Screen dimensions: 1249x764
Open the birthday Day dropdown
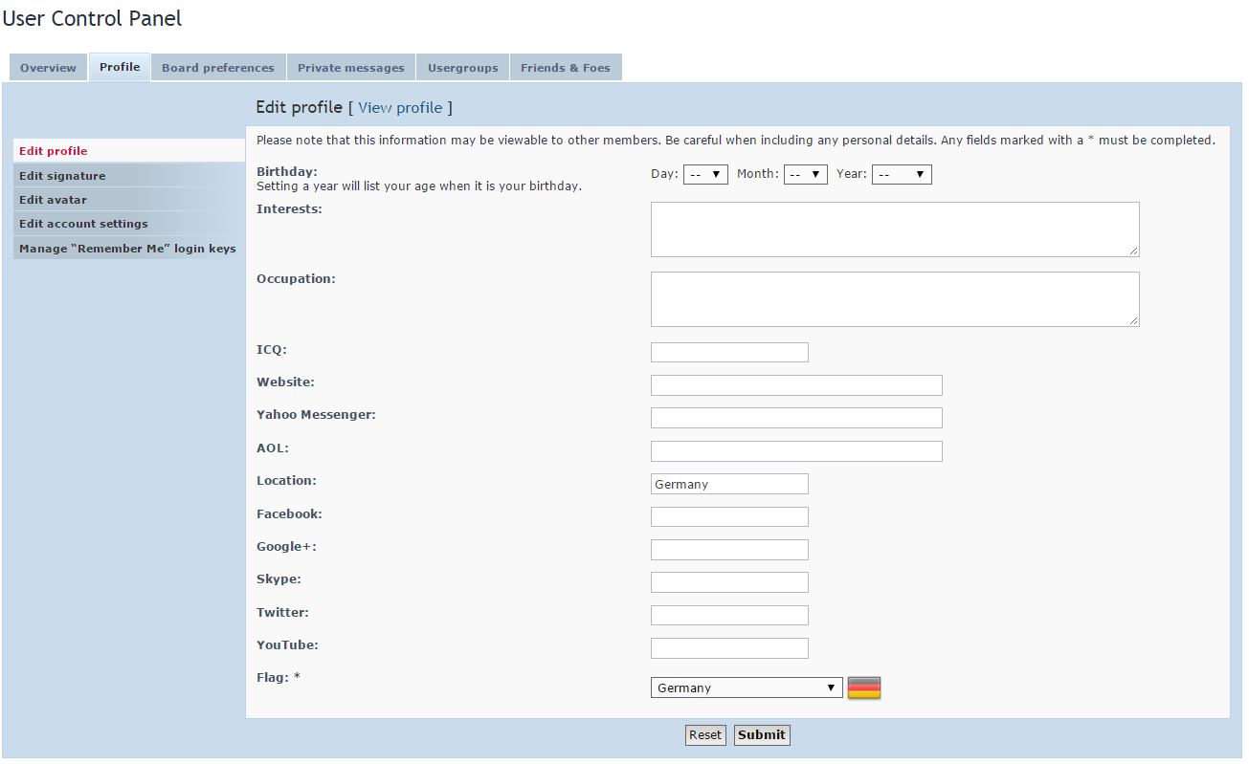[705, 174]
